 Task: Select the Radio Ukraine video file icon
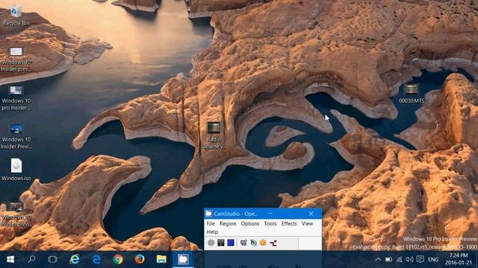(214, 135)
